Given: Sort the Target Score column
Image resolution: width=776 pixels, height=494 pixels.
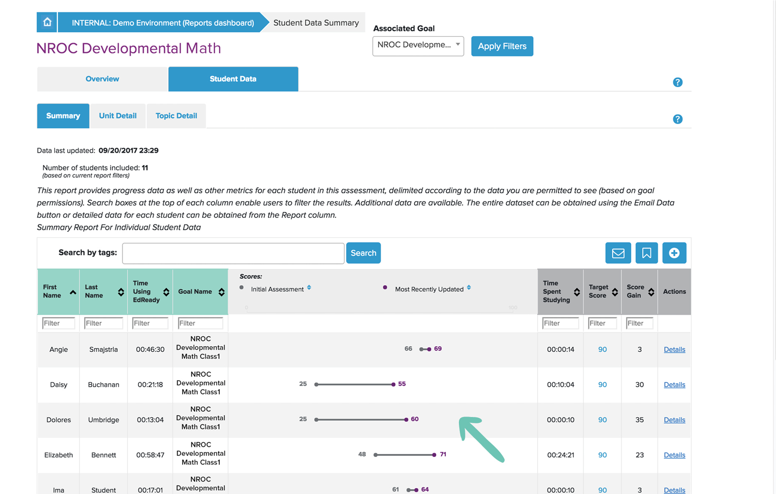Looking at the screenshot, I should point(615,292).
